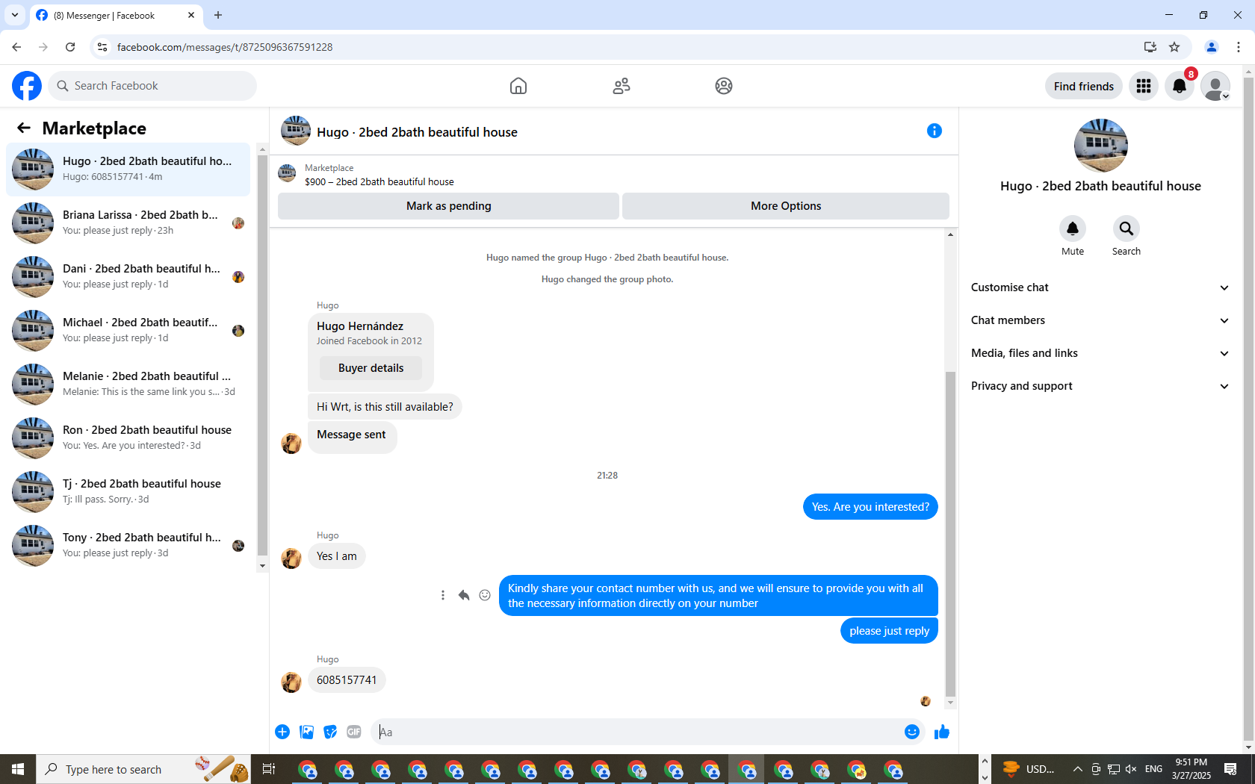Open the Tony conversation
1255x784 pixels.
click(128, 546)
